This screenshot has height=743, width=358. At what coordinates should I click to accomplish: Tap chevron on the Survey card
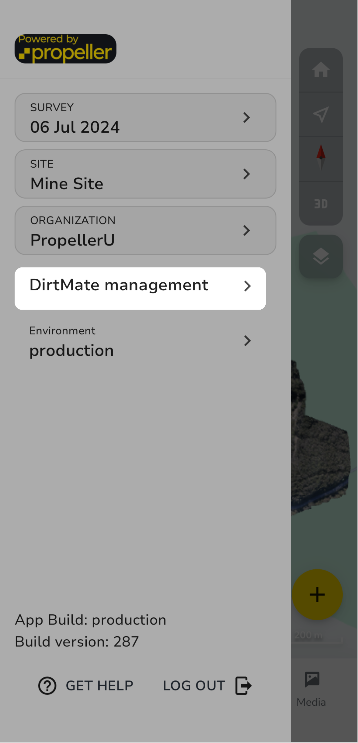(246, 117)
